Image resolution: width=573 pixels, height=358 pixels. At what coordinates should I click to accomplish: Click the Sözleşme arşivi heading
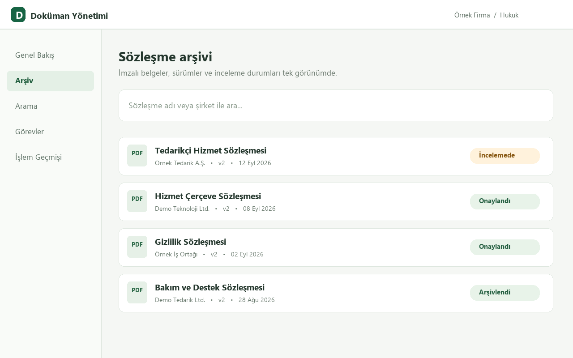(x=165, y=57)
